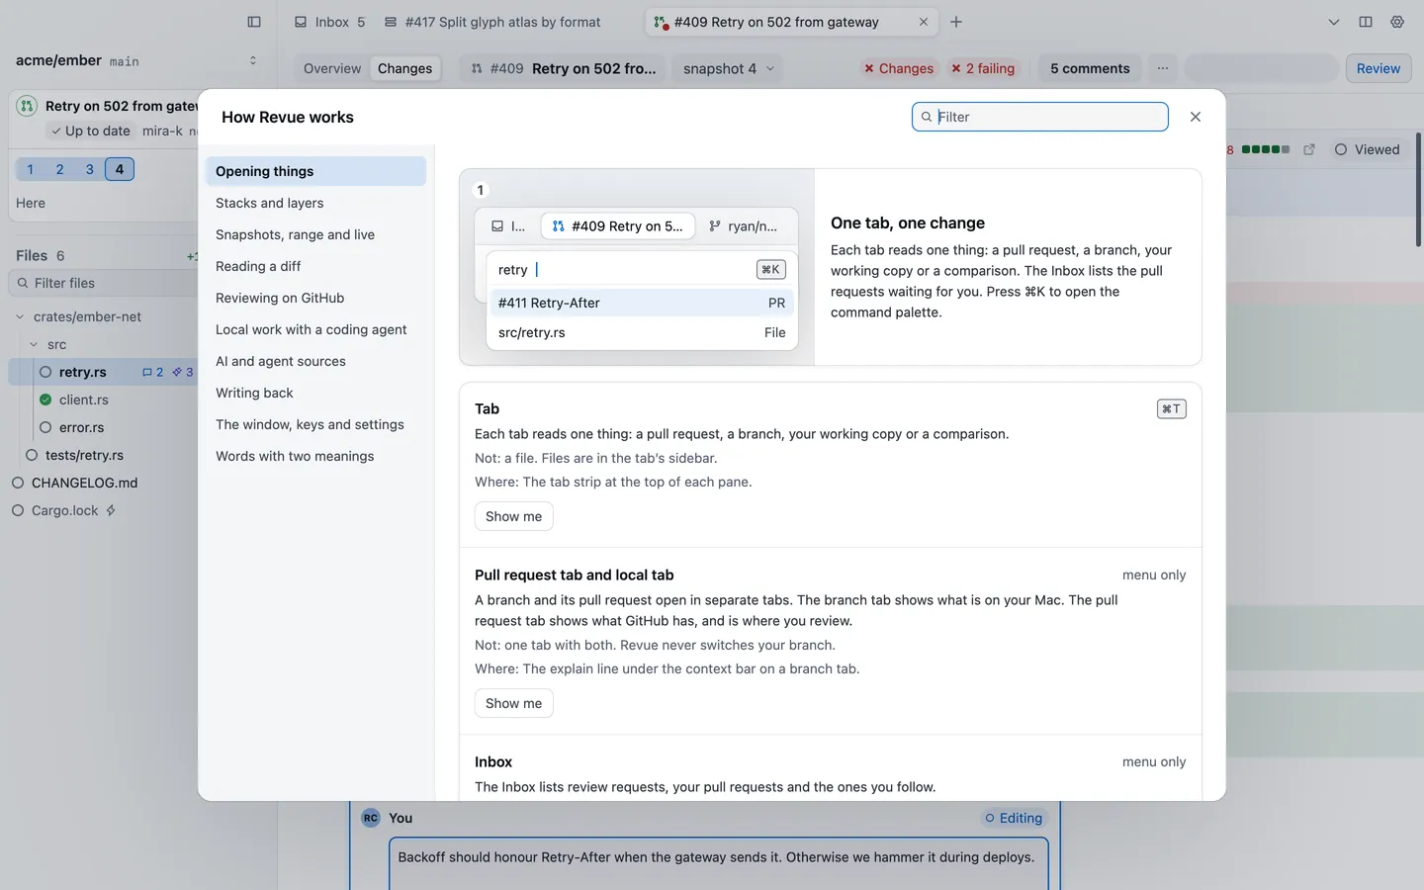Select Snapshots, range and live topic
The image size is (1424, 890).
click(315, 234)
